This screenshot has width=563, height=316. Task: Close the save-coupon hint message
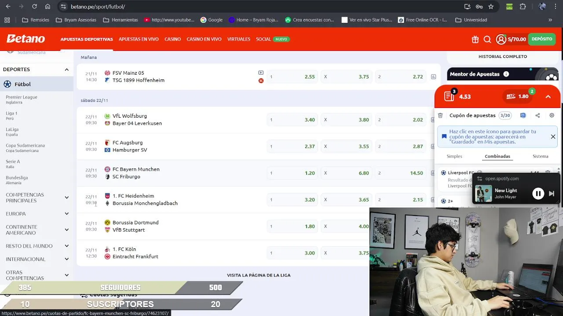(553, 136)
